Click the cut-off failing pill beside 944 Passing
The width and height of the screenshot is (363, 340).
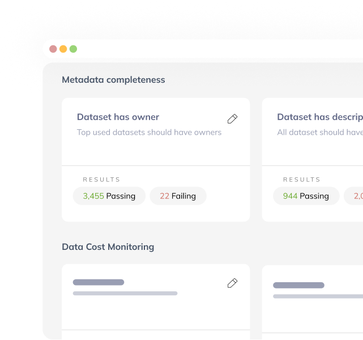(355, 196)
